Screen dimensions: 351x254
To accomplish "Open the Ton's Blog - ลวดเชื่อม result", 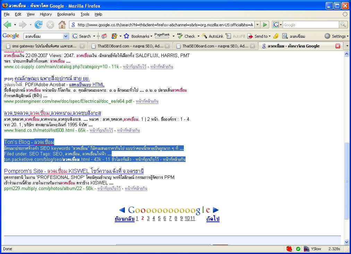I will click(x=29, y=142).
